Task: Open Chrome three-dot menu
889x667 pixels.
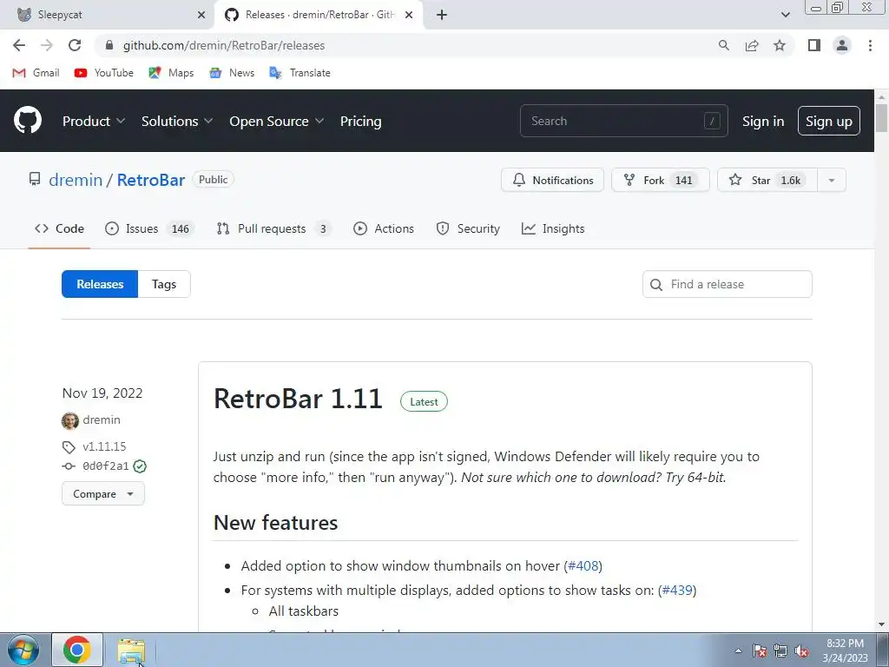Action: (x=870, y=45)
